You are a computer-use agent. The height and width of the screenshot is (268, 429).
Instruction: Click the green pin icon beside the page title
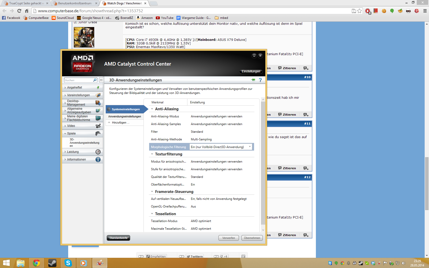click(x=253, y=80)
